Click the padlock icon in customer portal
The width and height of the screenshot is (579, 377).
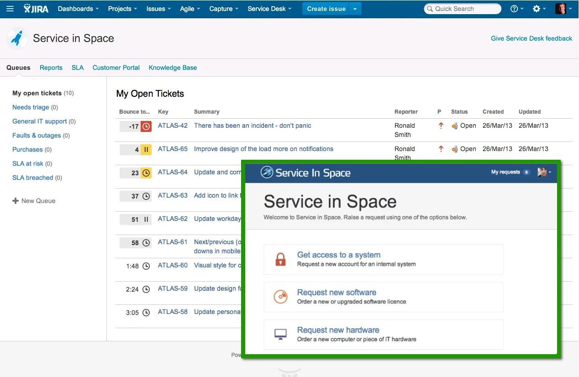280,260
